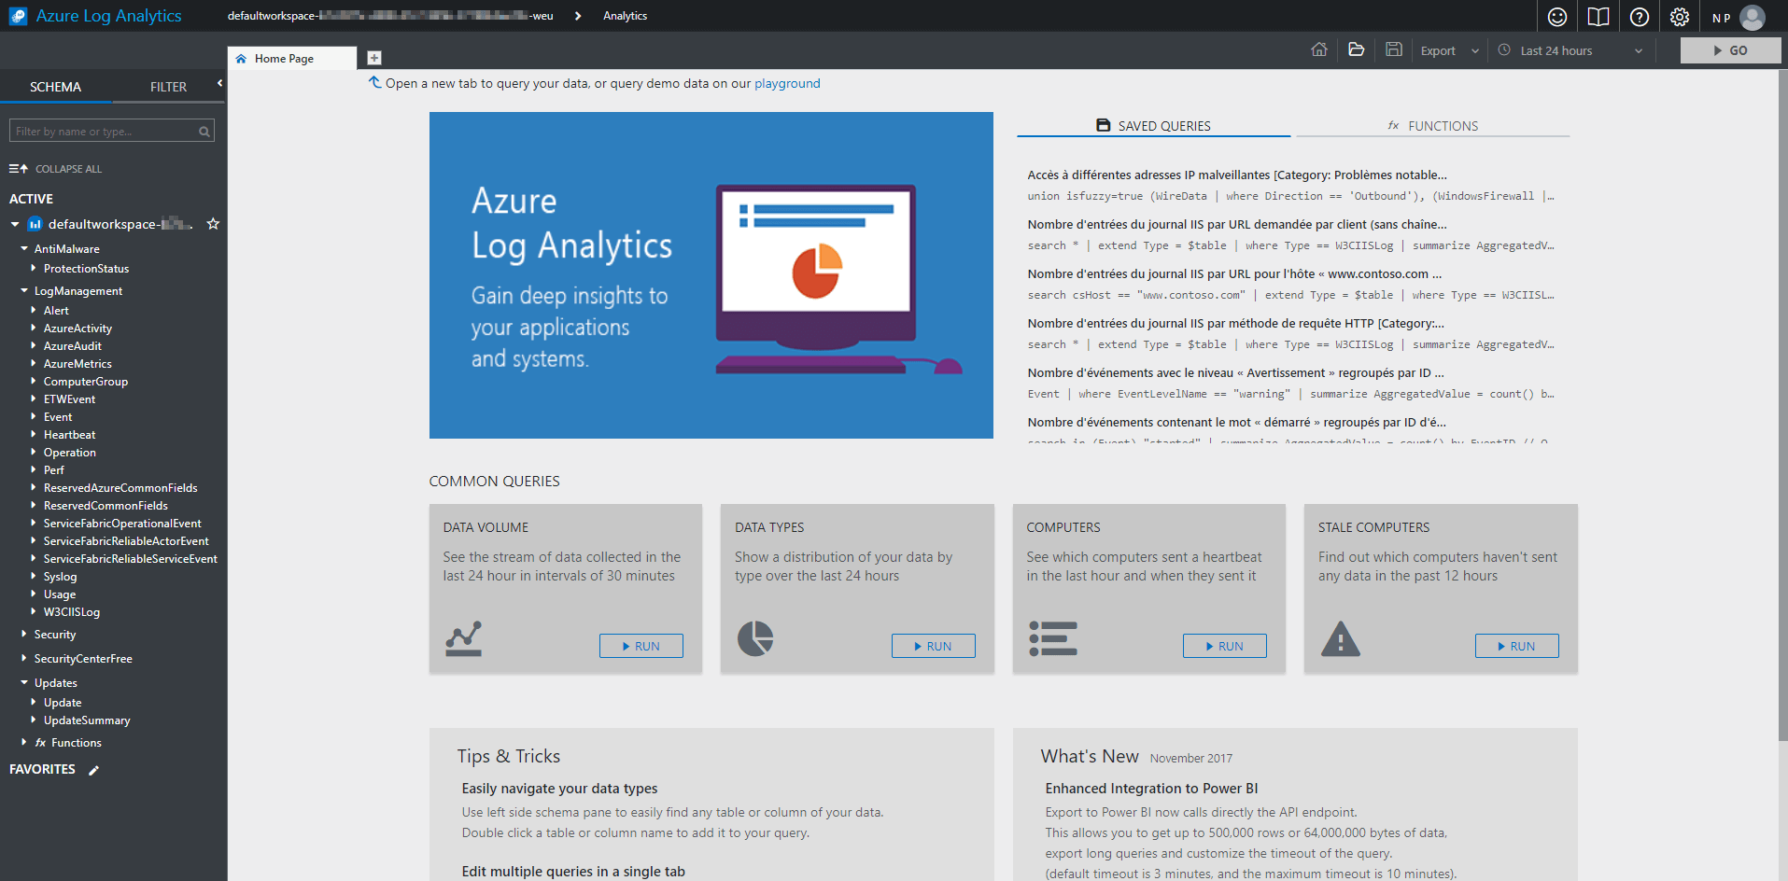Open the help question mark icon

(x=1640, y=17)
